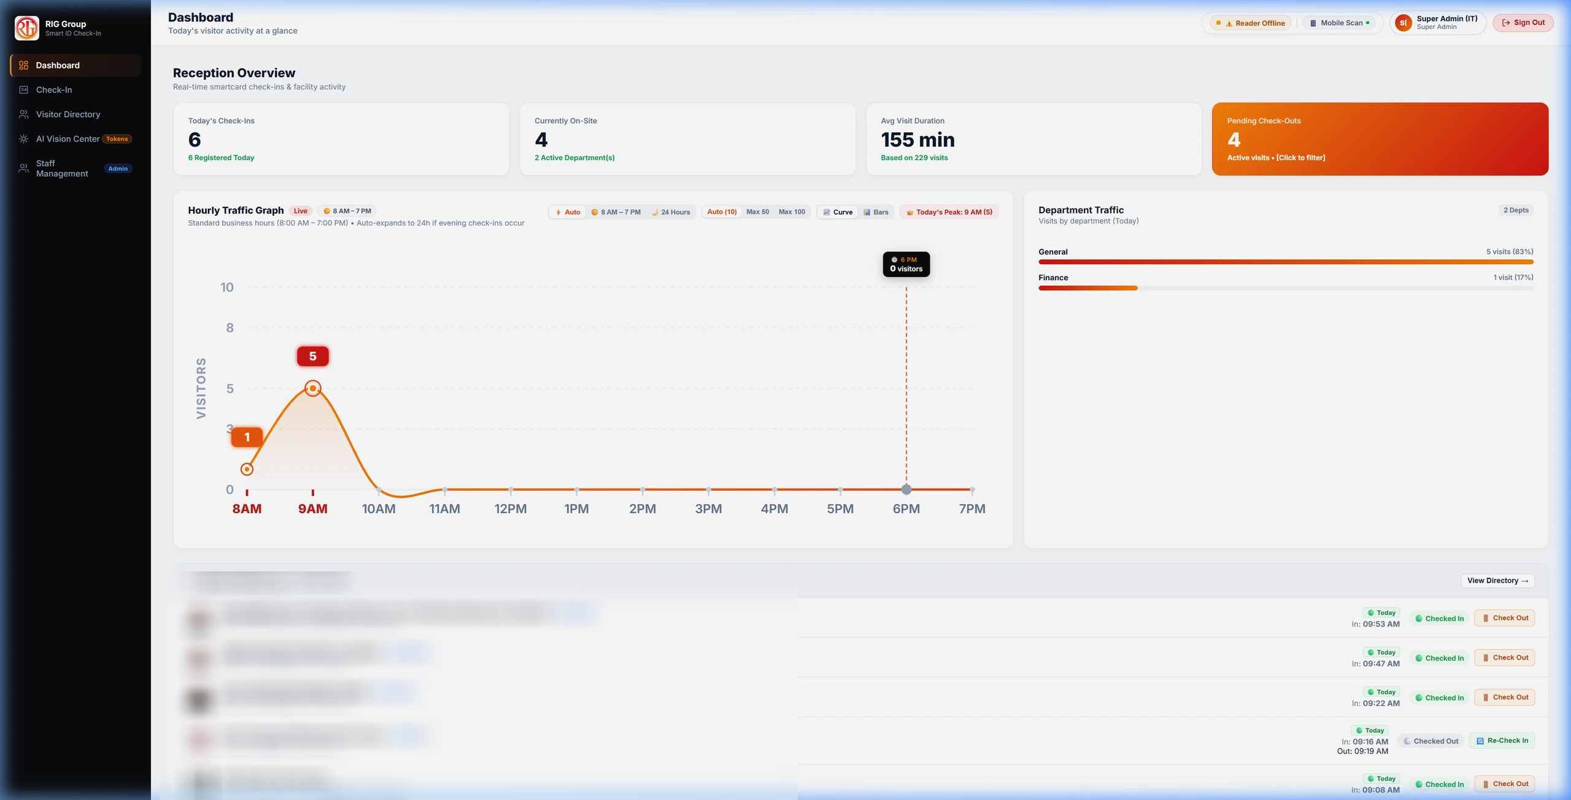Open the Check-In menu item
1571x800 pixels.
pos(75,90)
